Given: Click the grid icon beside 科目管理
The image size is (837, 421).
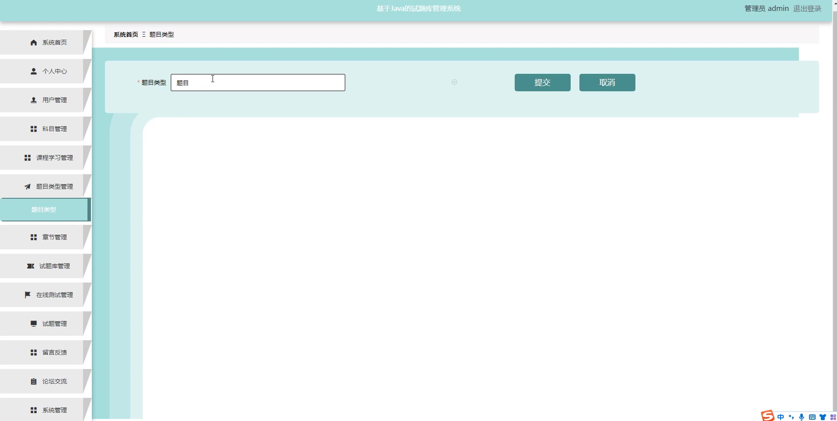Looking at the screenshot, I should point(34,129).
